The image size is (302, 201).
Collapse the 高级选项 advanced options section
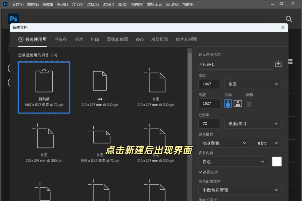click(x=208, y=172)
